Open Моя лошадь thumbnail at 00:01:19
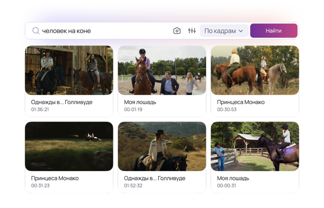This screenshot has width=324, height=208. (x=162, y=70)
